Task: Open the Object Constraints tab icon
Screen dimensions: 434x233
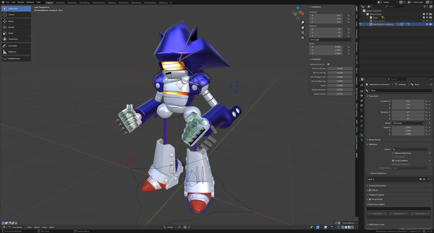Action: tap(362, 126)
